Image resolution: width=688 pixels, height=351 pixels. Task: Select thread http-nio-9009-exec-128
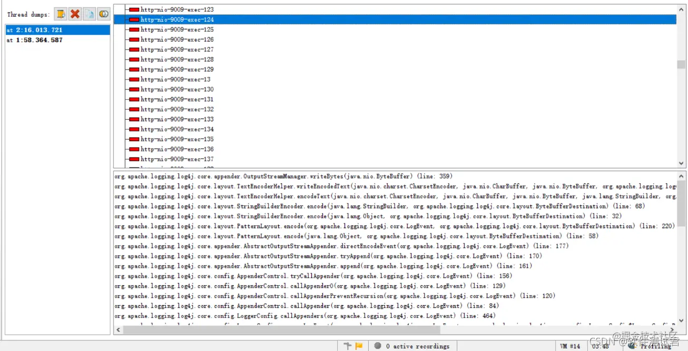[x=177, y=60]
